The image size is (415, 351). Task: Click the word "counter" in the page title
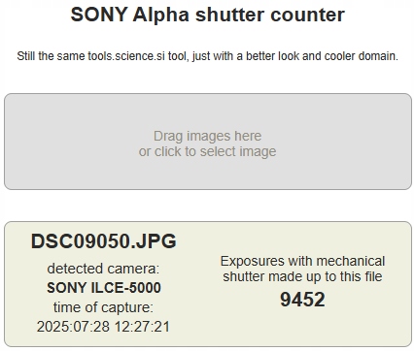tap(307, 16)
